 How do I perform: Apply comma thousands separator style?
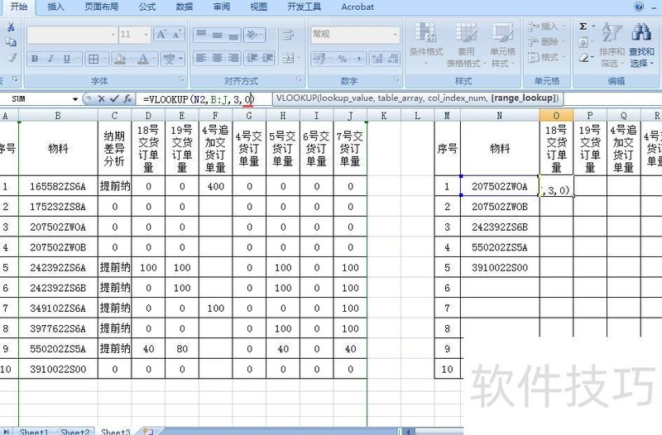(358, 59)
